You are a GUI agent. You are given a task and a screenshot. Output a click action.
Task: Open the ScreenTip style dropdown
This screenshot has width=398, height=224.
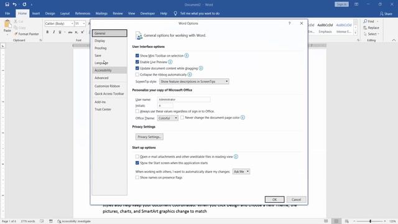[x=194, y=82]
